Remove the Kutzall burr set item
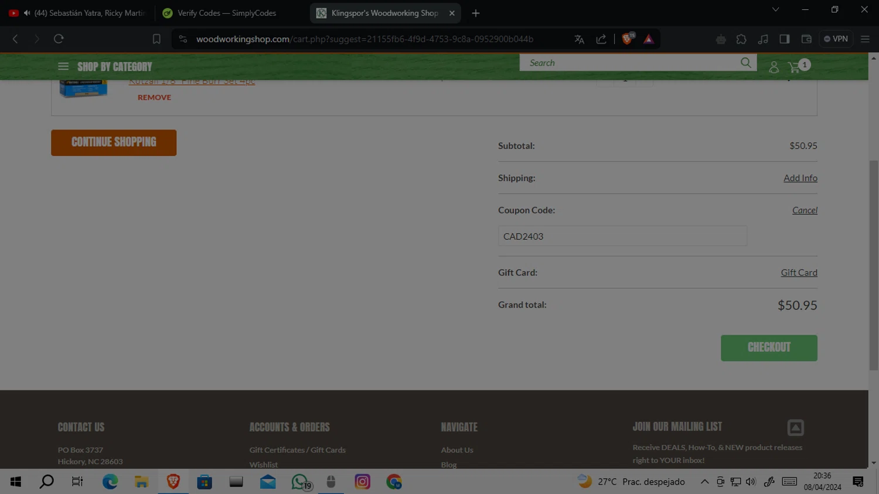The width and height of the screenshot is (879, 494). click(x=154, y=97)
